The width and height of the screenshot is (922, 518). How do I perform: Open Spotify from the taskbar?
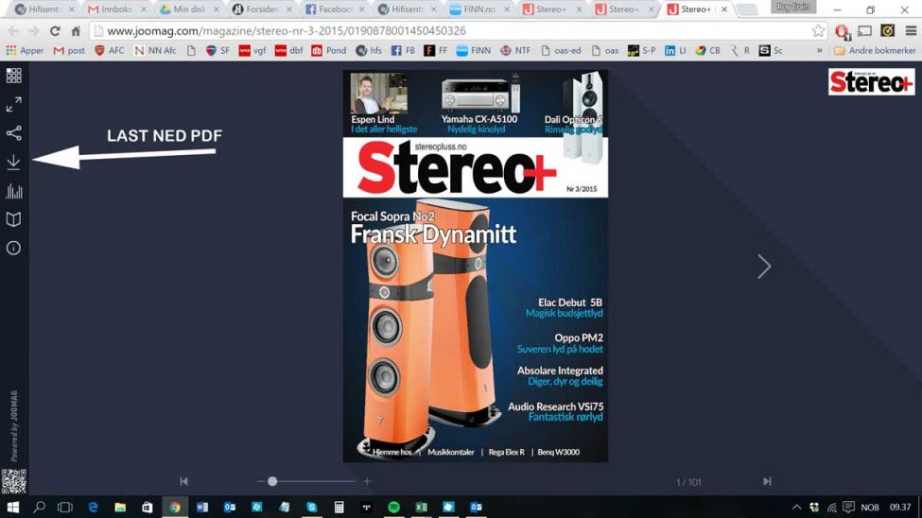pyautogui.click(x=393, y=507)
